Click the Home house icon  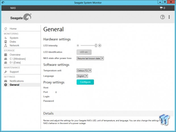click(x=6, y=29)
